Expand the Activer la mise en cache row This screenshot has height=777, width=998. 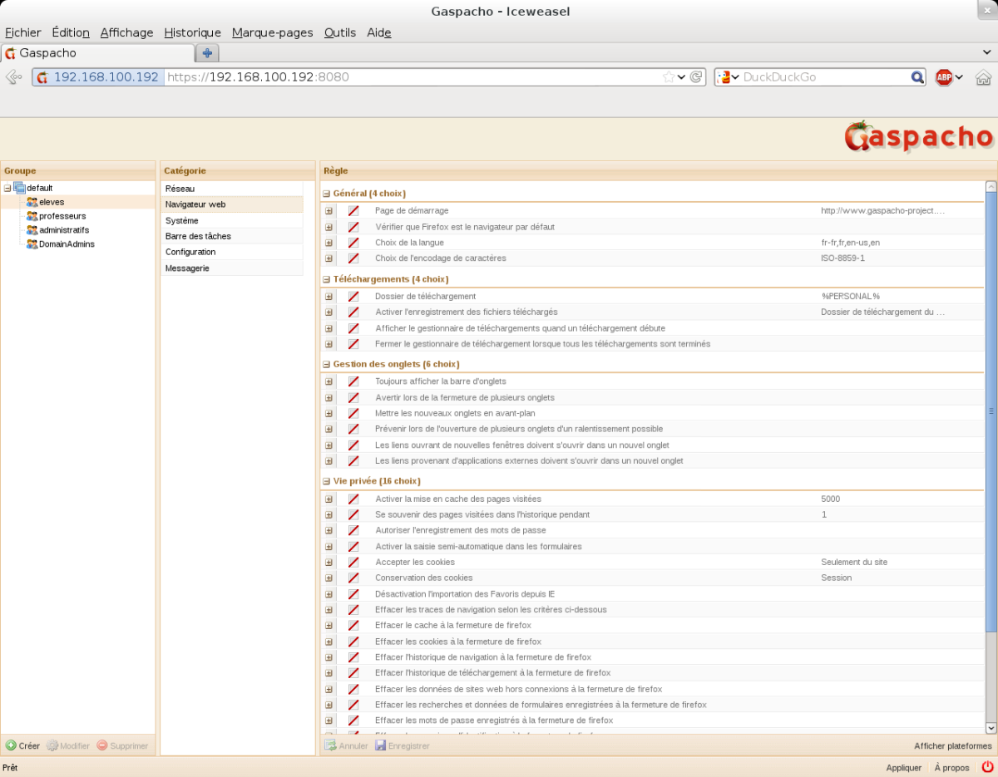(329, 499)
